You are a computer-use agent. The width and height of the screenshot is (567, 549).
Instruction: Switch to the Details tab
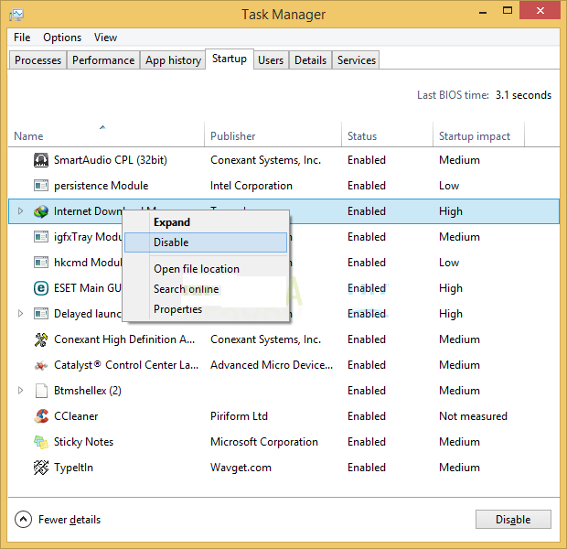tap(311, 60)
